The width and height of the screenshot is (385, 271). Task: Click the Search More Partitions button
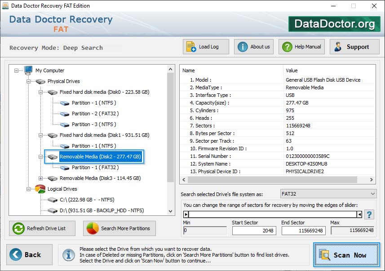pyautogui.click(x=119, y=228)
